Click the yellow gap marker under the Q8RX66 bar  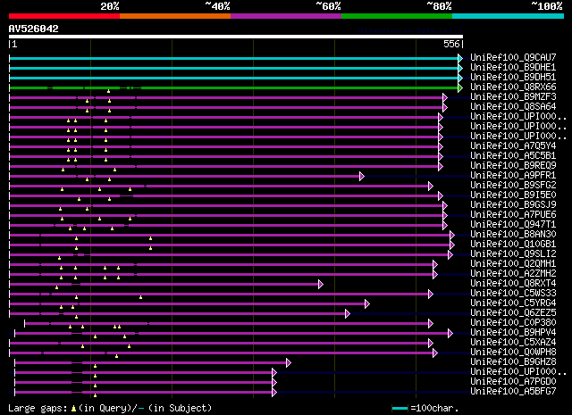(108, 91)
